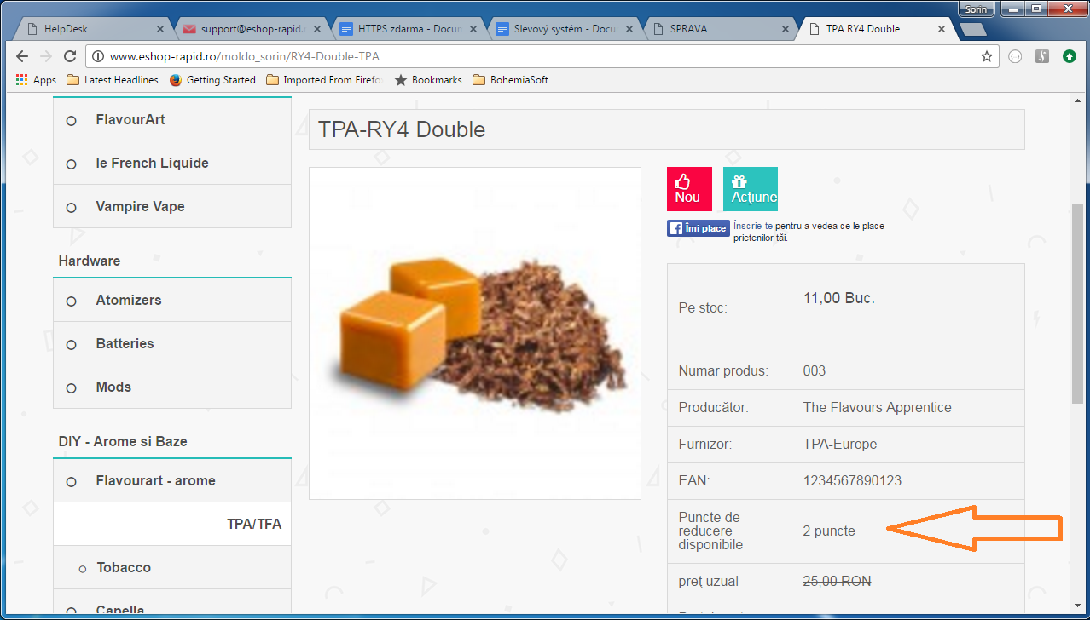Open the Apps shortcut in bookmarks bar

tap(36, 80)
